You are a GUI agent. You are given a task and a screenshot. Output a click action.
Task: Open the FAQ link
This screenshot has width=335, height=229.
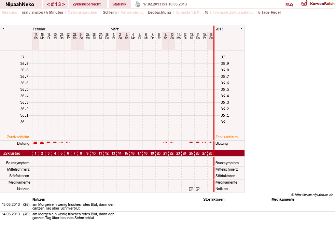tap(289, 5)
